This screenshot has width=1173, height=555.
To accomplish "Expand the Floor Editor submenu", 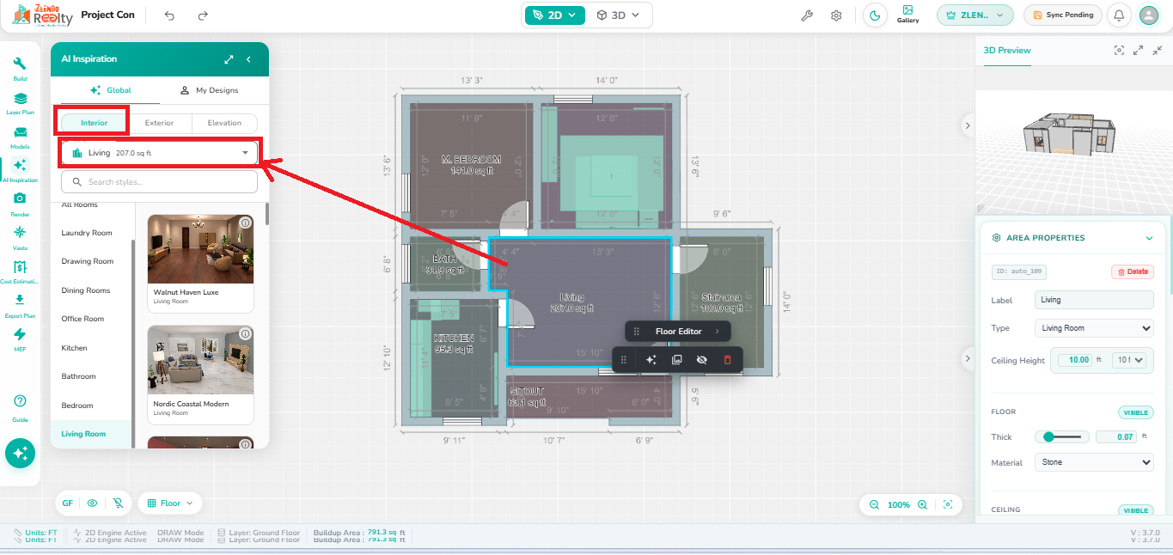I will click(717, 332).
